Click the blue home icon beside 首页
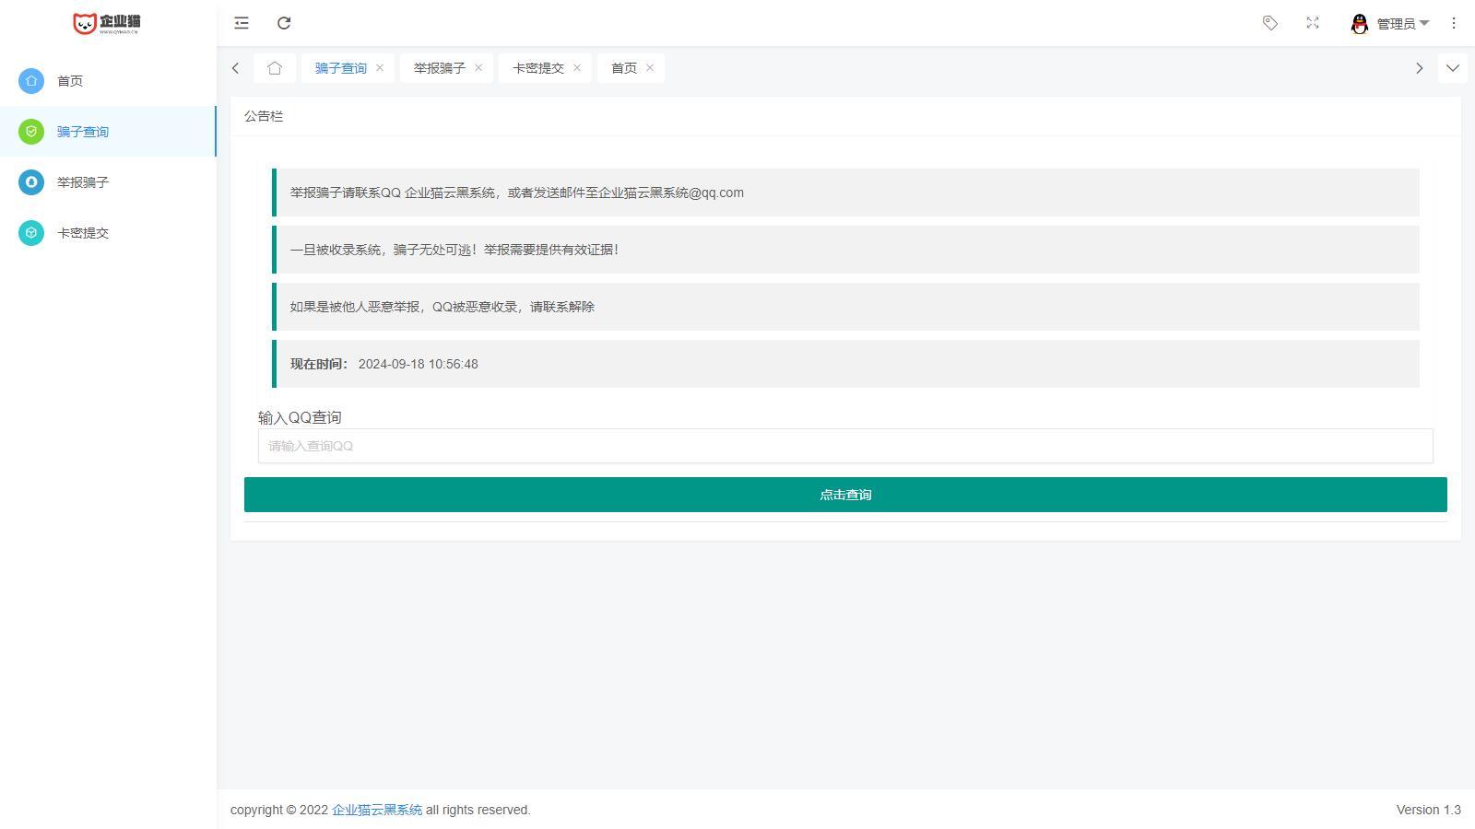 tap(31, 81)
